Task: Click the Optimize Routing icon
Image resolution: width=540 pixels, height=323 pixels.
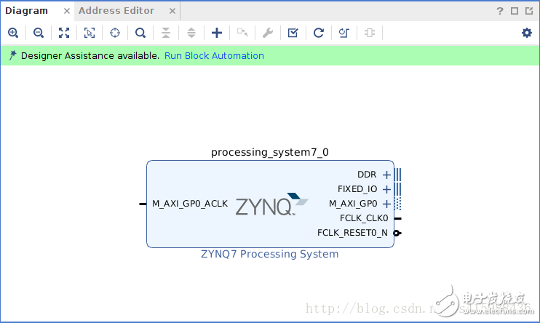Action: pos(344,33)
